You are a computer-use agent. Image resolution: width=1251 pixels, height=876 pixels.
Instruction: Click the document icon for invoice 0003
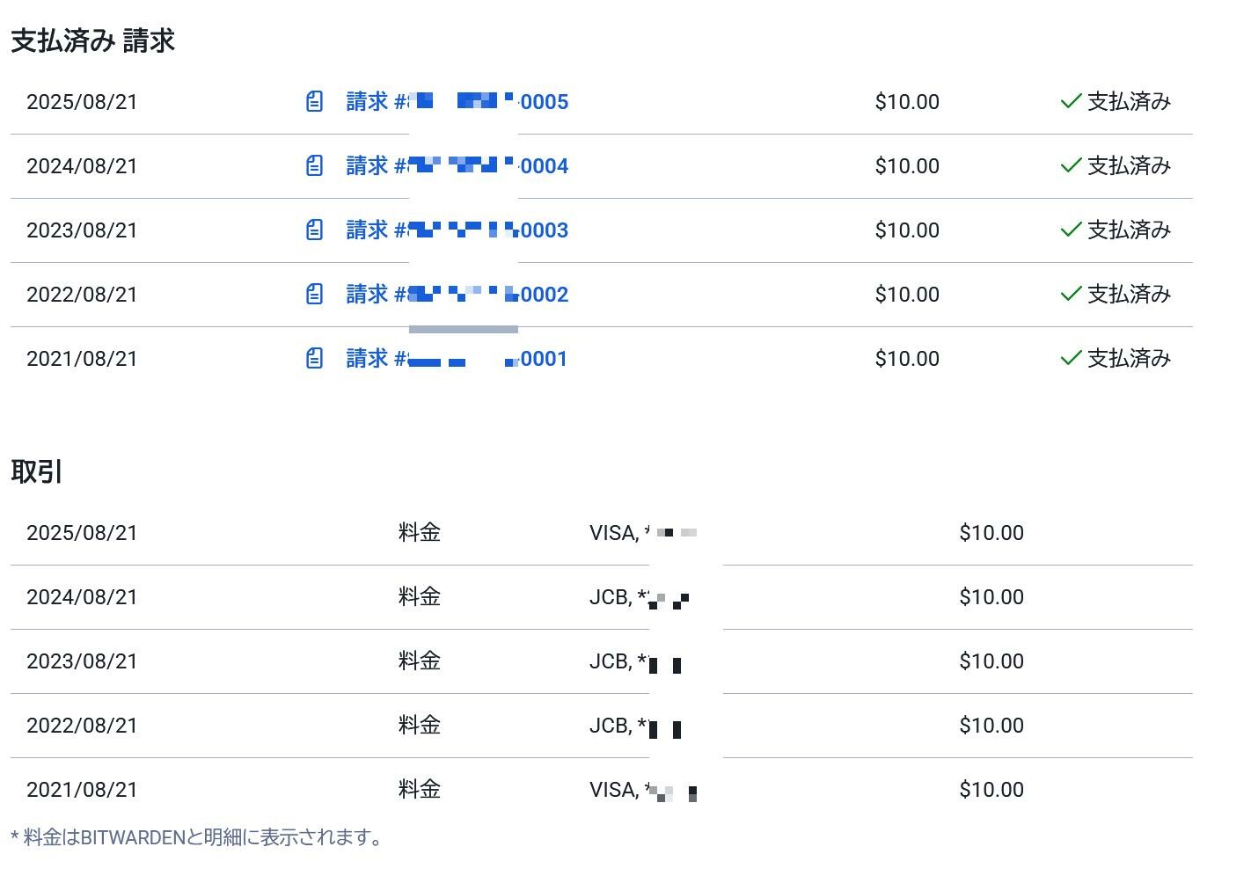314,230
